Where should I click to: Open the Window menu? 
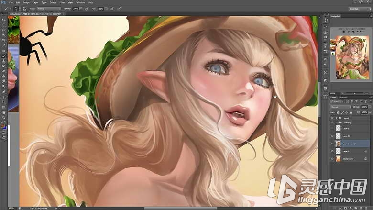point(80,2)
